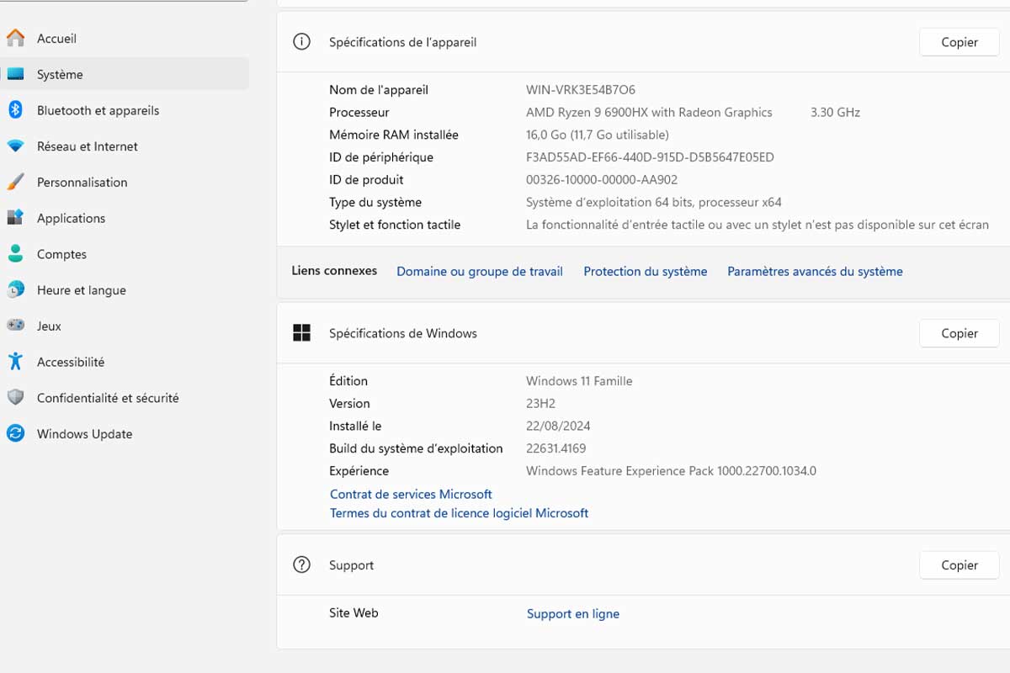Open Personnalisation settings
This screenshot has height=673, width=1010.
tap(125, 182)
